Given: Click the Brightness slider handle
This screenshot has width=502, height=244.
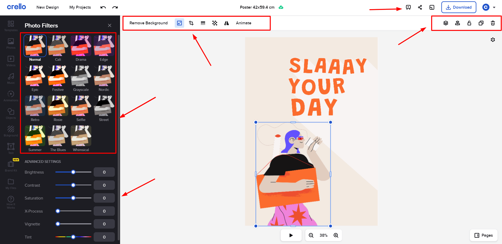Looking at the screenshot, I should [x=73, y=172].
